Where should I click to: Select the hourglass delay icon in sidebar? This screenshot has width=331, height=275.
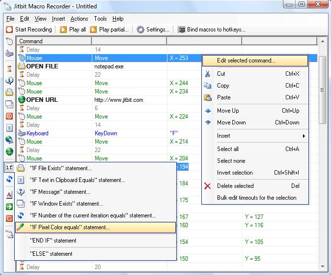coord(9,69)
